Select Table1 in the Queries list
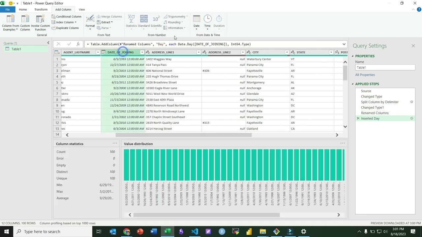The width and height of the screenshot is (422, 237). (x=25, y=49)
